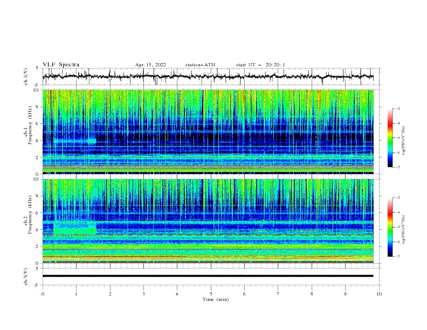Screen dimensions: 427x330
Task: Click the ch.1 colorbar 'log(PSD)(V²/Hz)' label
Action: coord(404,141)
